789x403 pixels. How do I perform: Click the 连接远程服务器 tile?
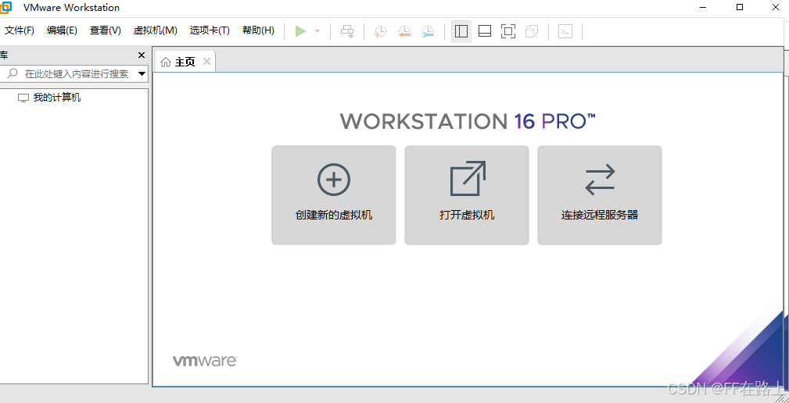pos(599,195)
